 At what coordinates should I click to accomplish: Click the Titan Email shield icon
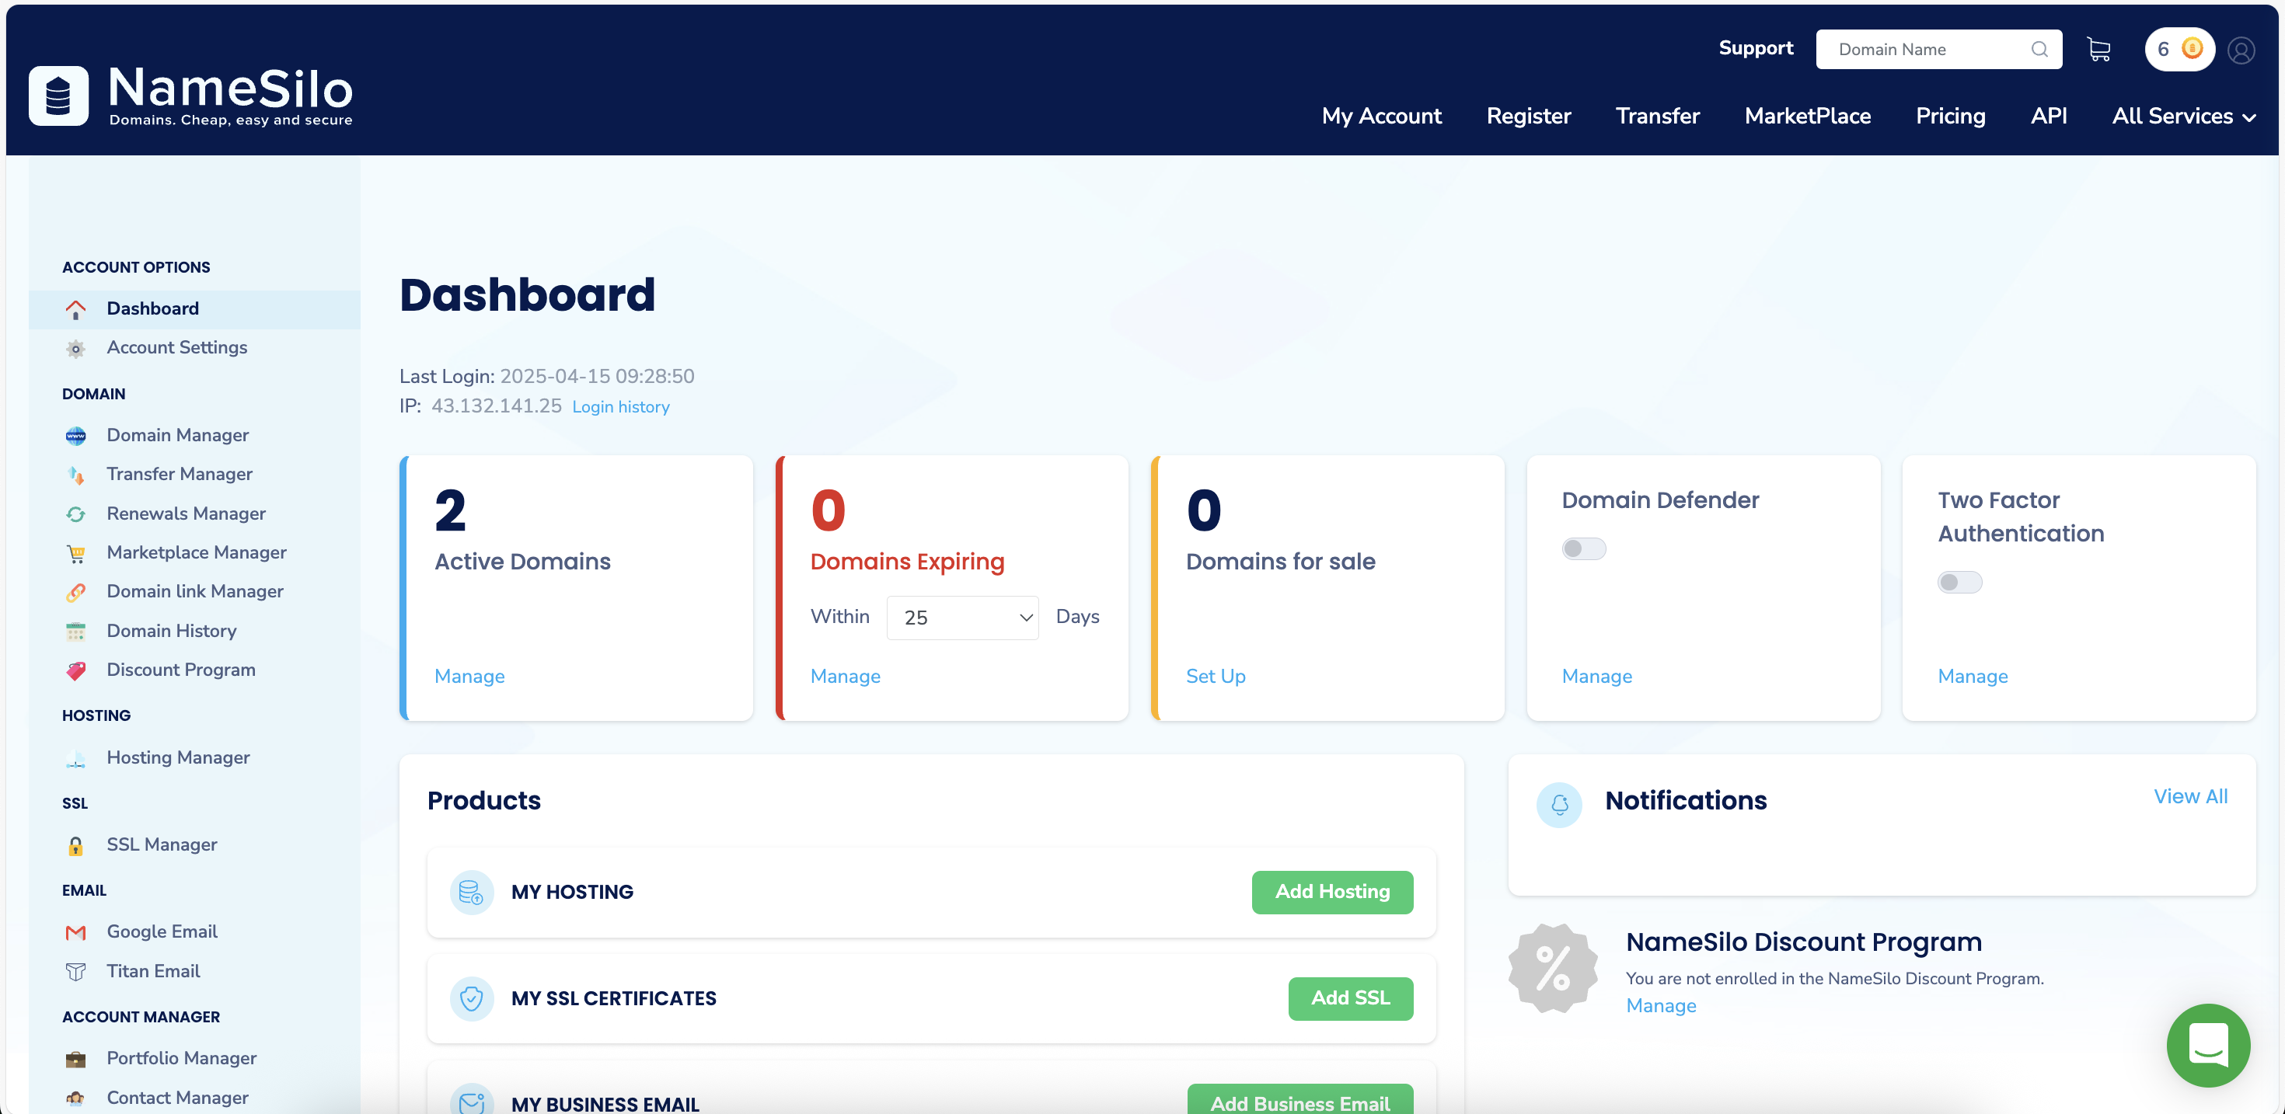[x=75, y=972]
